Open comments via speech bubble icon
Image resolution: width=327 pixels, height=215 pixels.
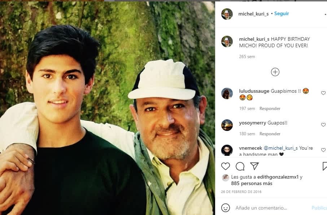(x=240, y=166)
